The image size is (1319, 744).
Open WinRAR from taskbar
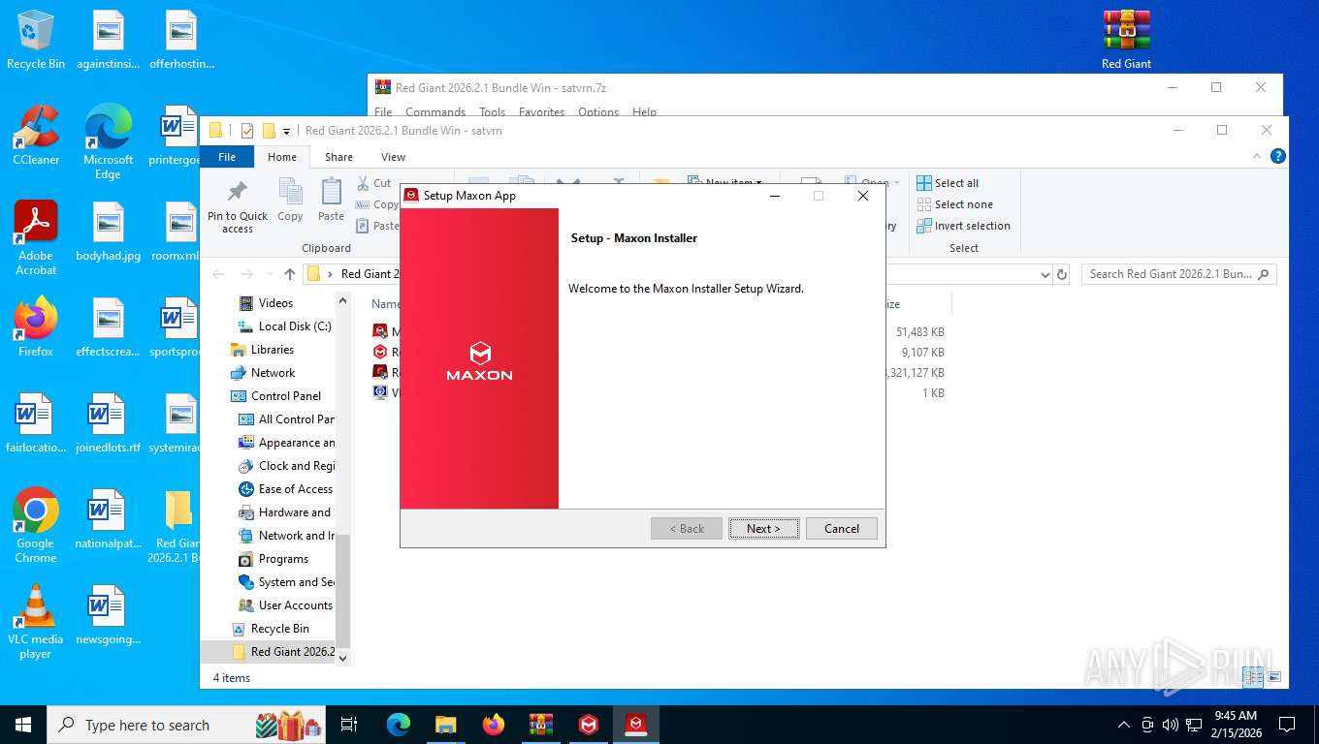point(540,725)
